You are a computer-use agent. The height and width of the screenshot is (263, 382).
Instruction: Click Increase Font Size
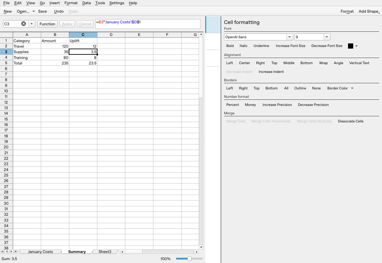tap(290, 46)
